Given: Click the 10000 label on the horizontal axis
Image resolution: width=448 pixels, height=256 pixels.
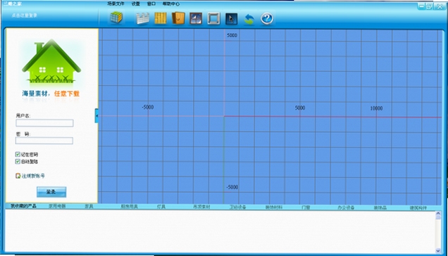Looking at the screenshot, I should (x=376, y=108).
